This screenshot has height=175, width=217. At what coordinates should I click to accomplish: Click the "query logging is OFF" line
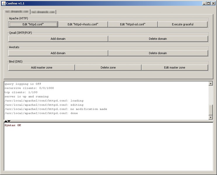23,84
